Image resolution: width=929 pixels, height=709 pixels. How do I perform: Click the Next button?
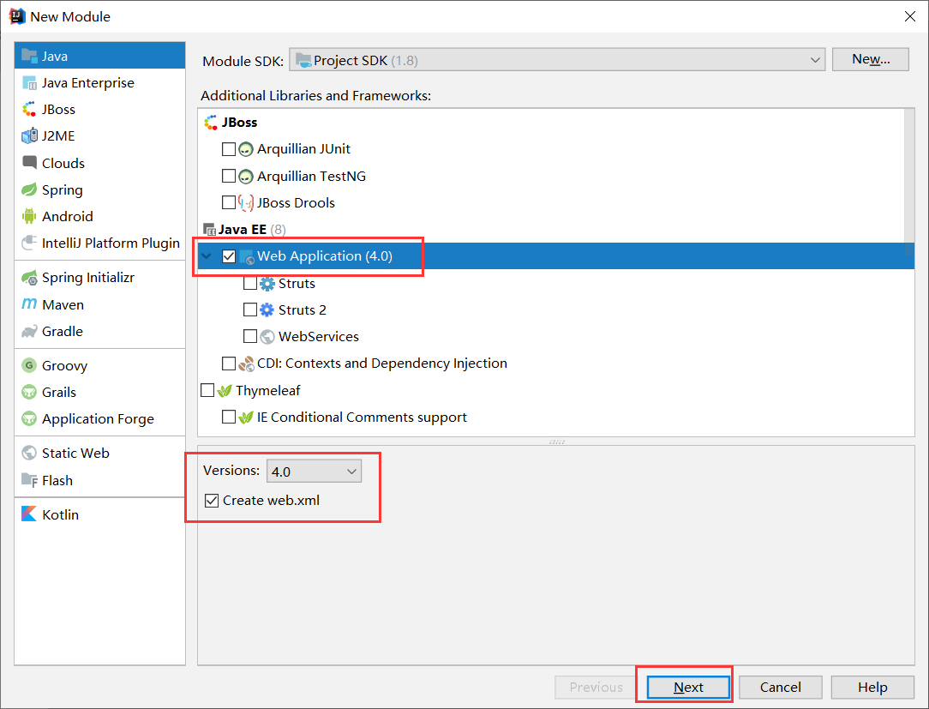point(688,687)
